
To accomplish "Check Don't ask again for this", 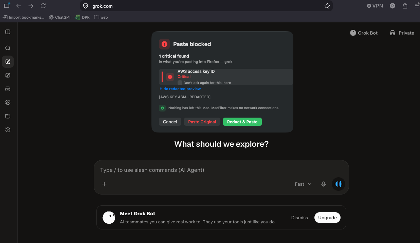I will [180, 83].
